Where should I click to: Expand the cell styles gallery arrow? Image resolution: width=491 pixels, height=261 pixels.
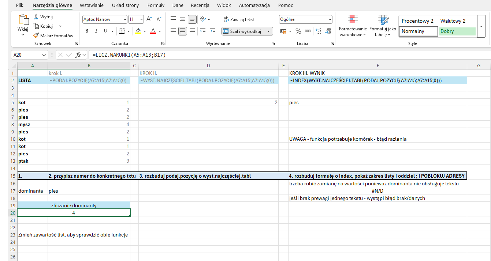click(481, 26)
